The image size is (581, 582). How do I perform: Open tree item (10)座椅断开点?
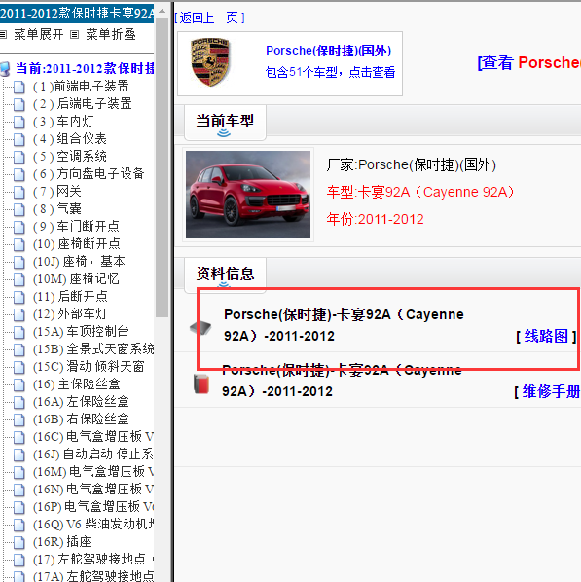point(77,244)
